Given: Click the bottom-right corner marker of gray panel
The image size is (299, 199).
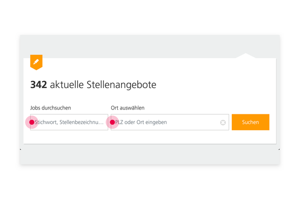Looking at the screenshot, I should point(279,149).
